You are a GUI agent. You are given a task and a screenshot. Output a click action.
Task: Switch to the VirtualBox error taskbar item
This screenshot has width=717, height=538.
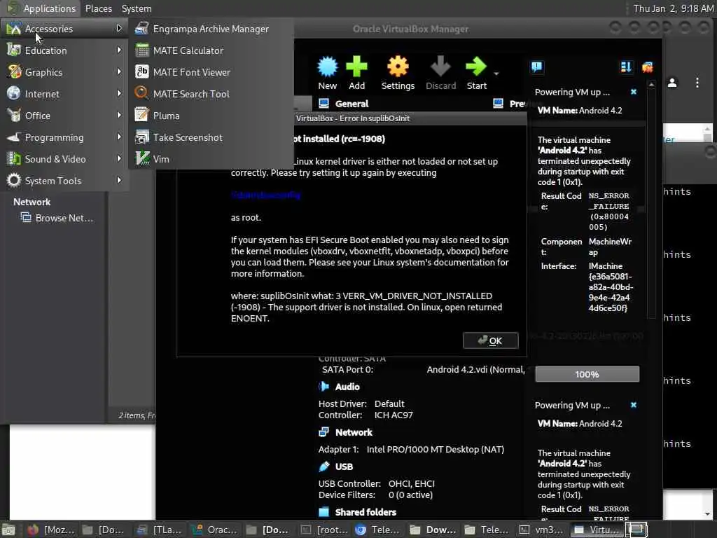(x=597, y=530)
